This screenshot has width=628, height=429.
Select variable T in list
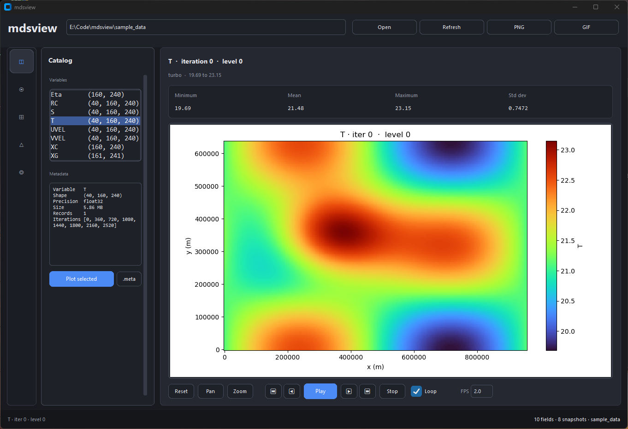coord(95,121)
